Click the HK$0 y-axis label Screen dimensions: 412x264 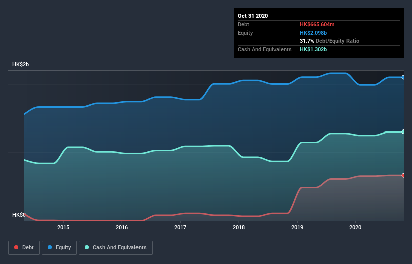coord(19,215)
